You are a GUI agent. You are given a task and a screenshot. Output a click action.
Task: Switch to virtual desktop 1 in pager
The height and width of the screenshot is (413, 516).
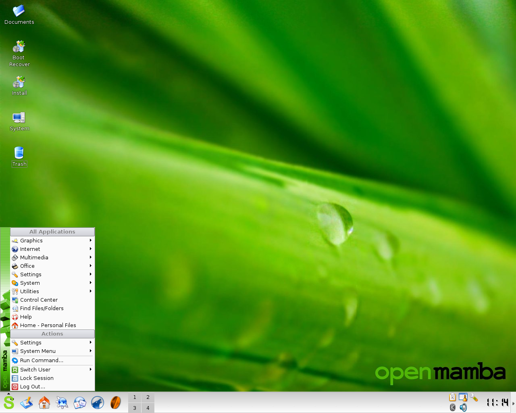pos(135,397)
